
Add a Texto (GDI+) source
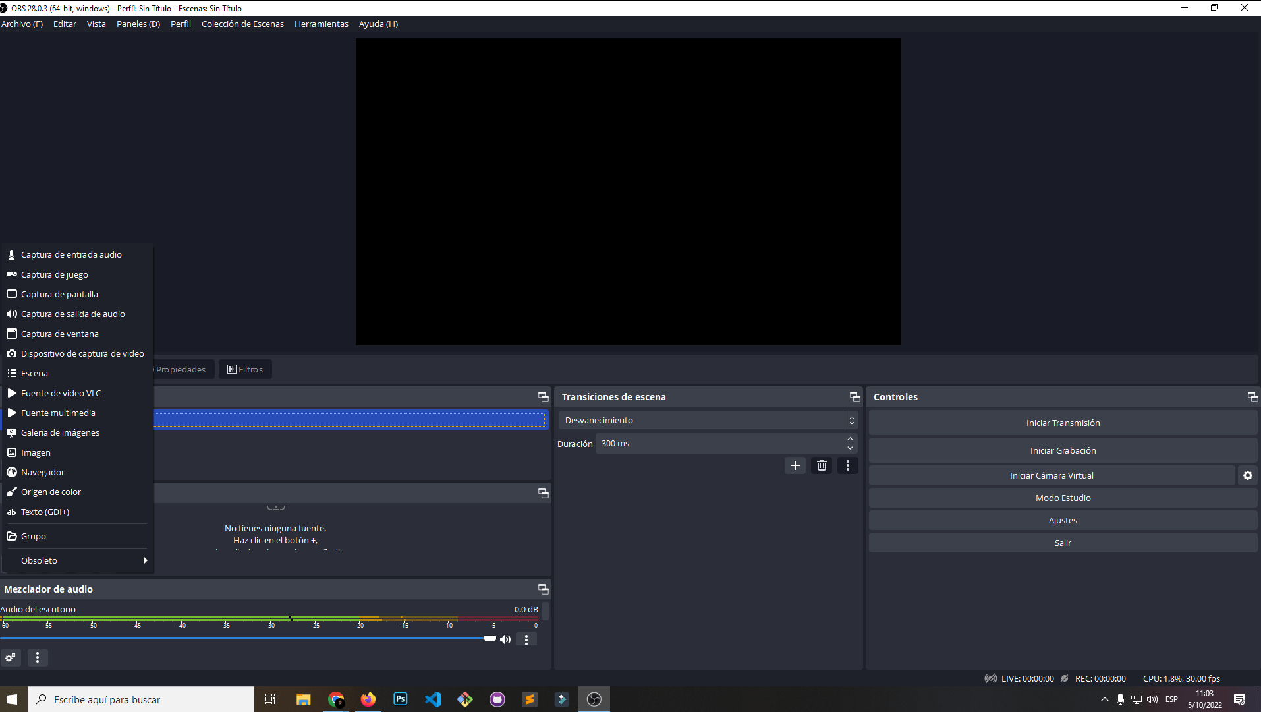tap(45, 512)
